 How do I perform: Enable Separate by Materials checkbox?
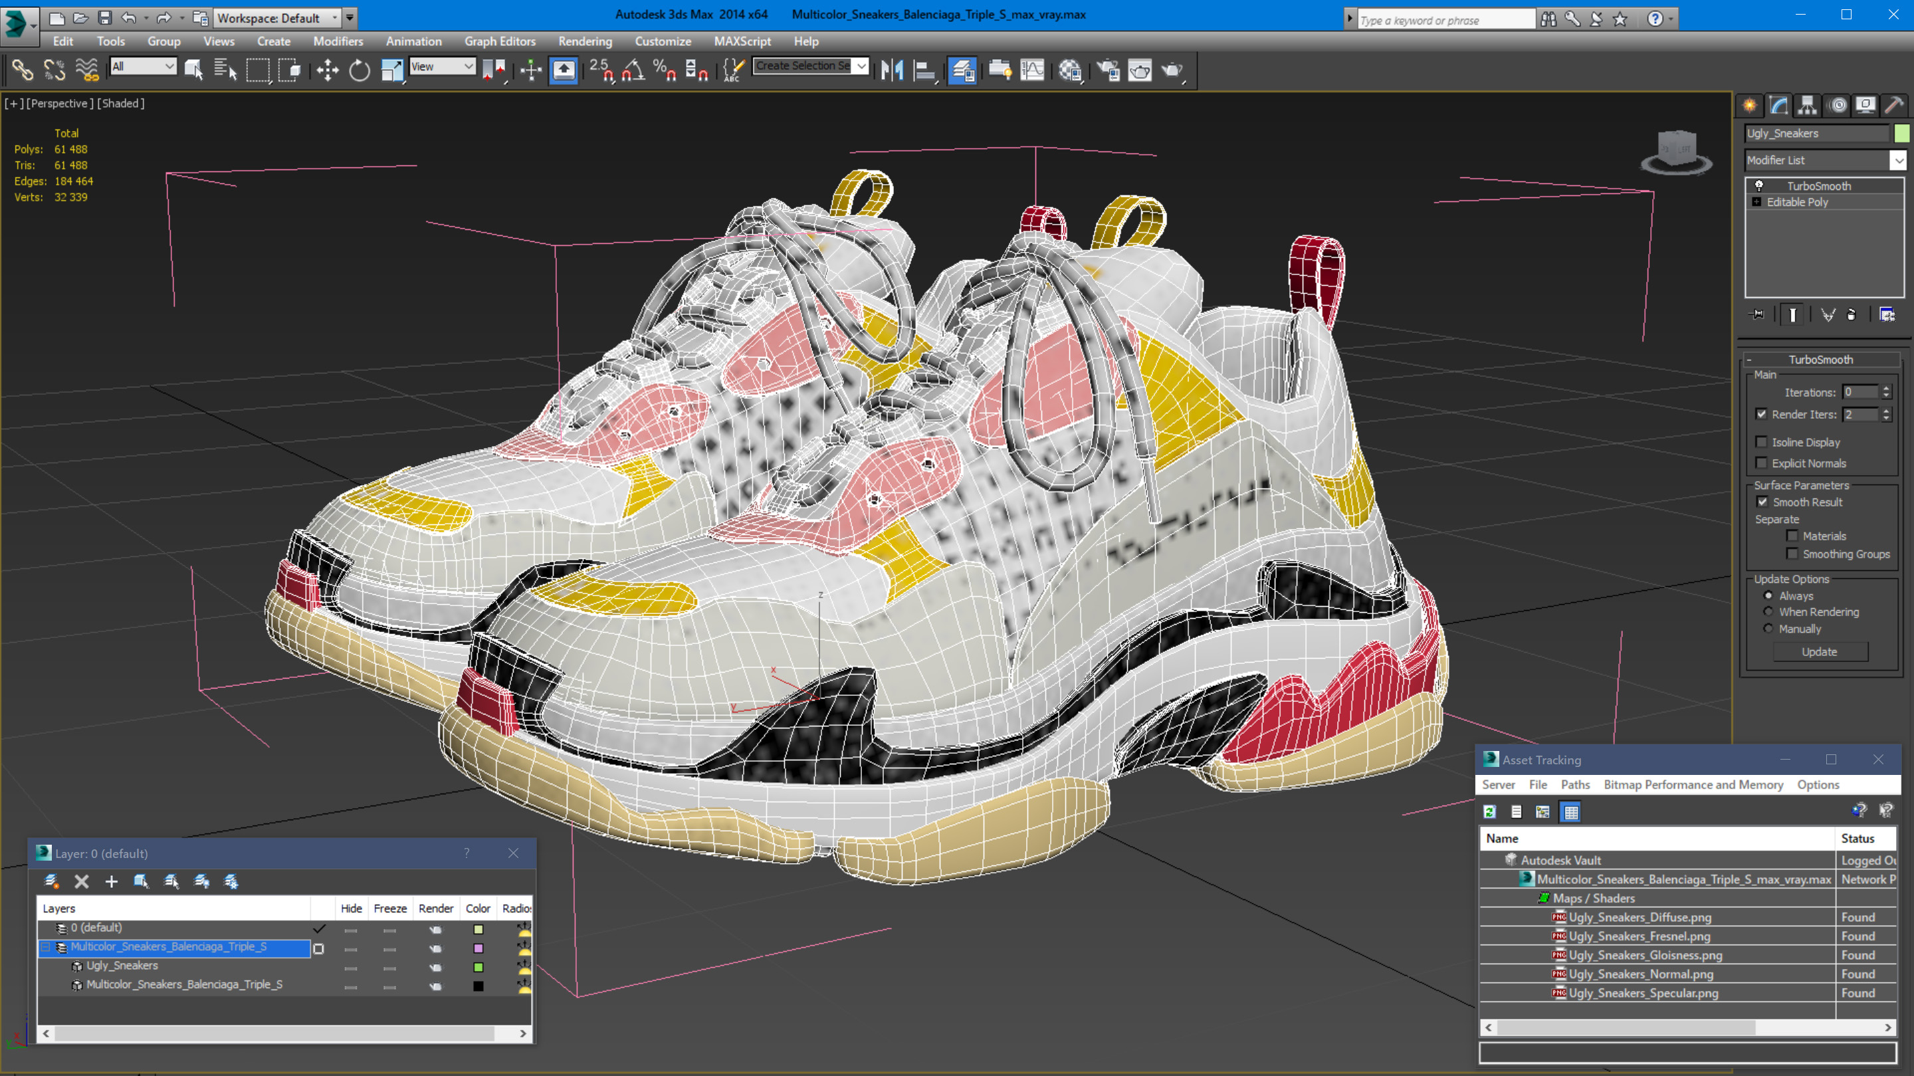click(1792, 536)
